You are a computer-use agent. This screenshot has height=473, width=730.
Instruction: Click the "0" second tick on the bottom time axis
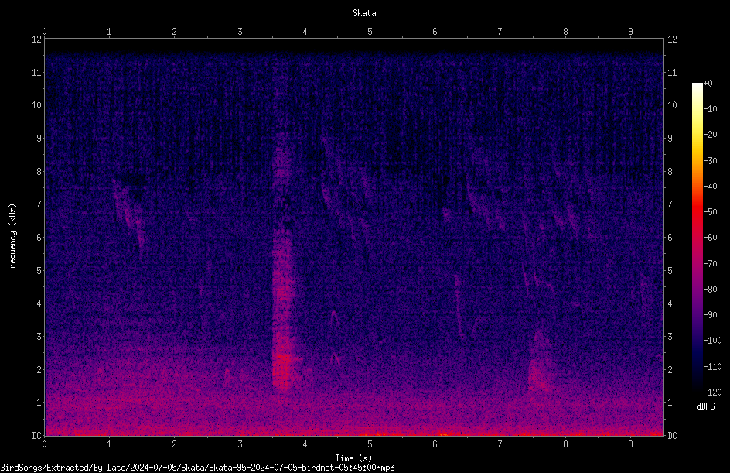[44, 444]
